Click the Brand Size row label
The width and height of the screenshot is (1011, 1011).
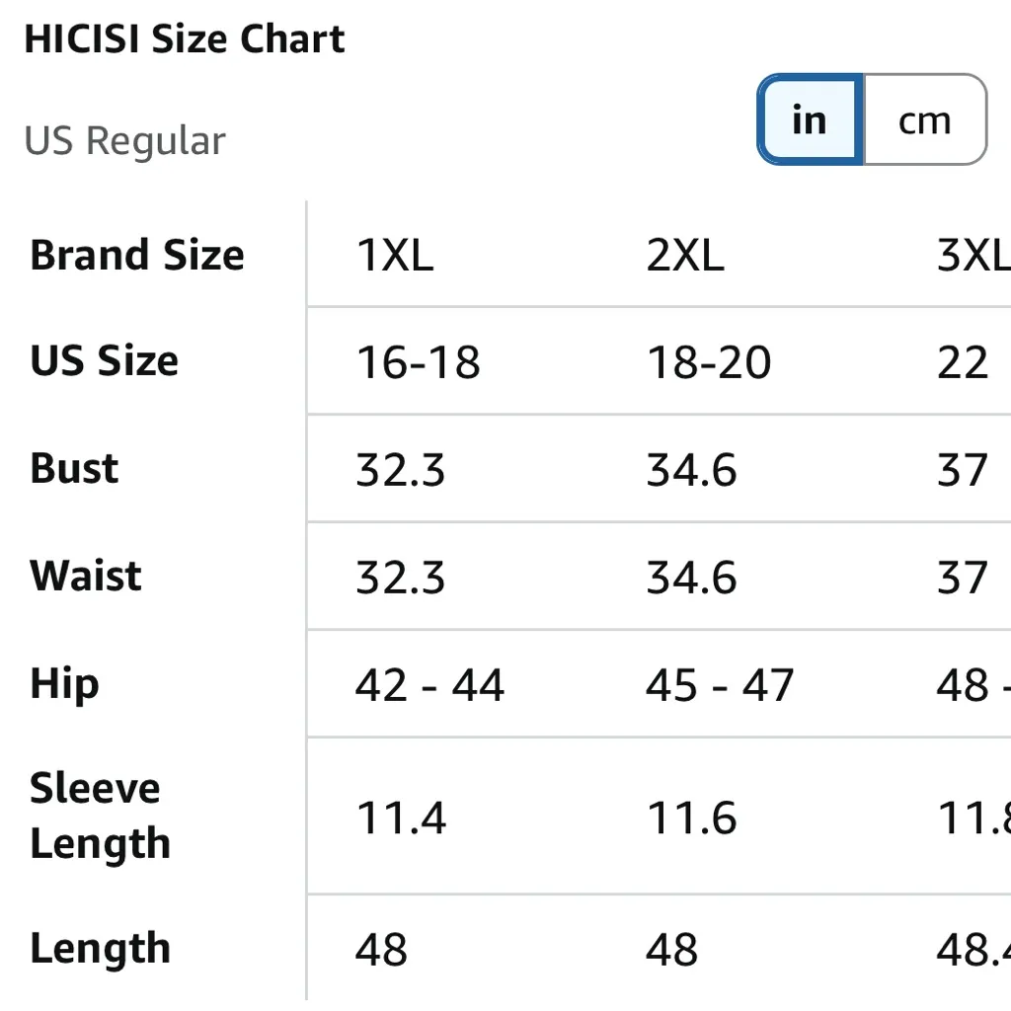[137, 256]
